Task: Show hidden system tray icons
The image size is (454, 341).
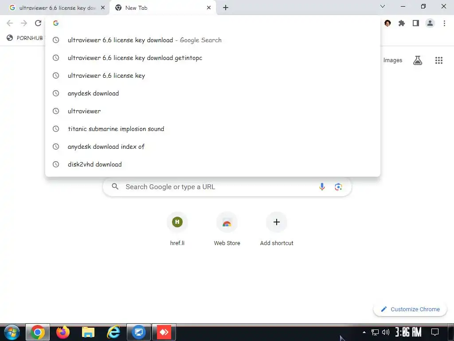Action: [364, 332]
